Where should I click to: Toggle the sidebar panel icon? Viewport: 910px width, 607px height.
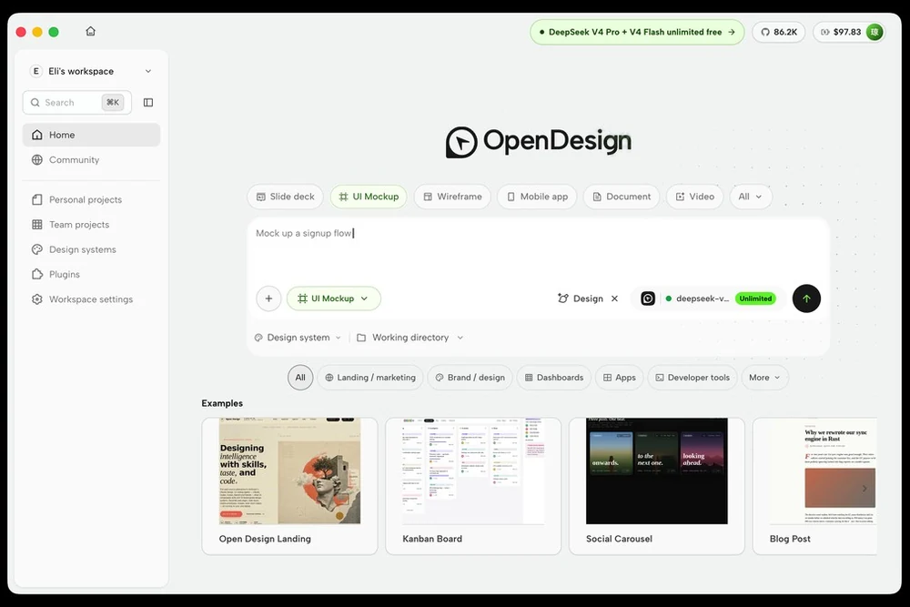148,103
